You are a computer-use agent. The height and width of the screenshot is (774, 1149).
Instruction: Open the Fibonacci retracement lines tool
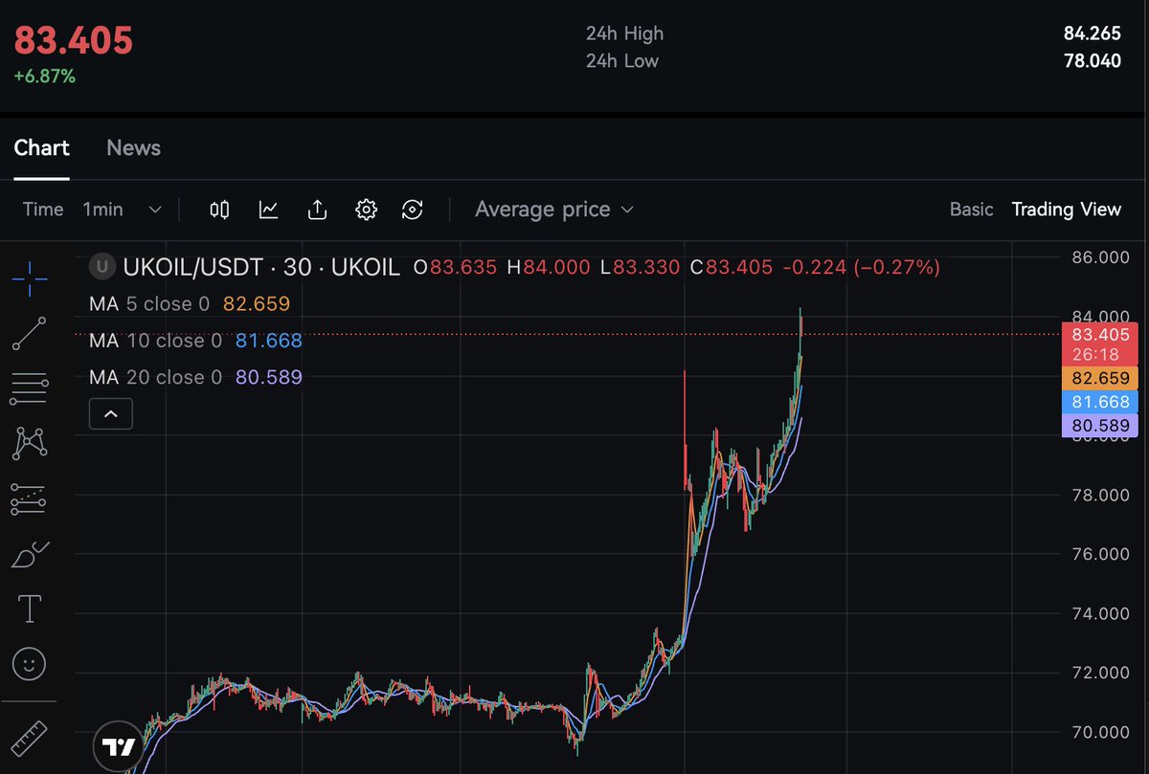(30, 388)
